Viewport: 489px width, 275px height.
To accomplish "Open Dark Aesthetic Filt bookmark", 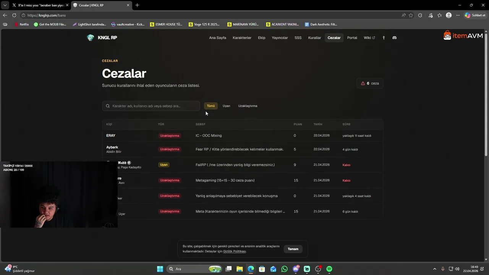I will pyautogui.click(x=321, y=24).
